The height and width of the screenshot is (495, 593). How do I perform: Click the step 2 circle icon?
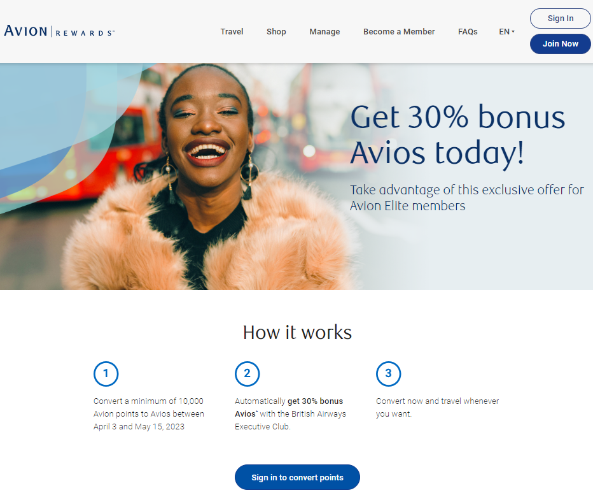pyautogui.click(x=247, y=374)
